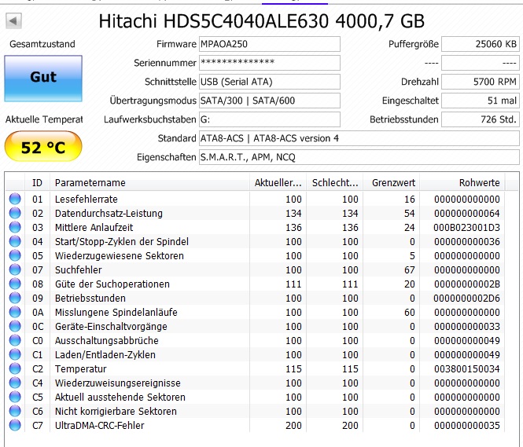Select the Übertragungsmodus field SATA/300 | SATA/600
523x447 pixels.
[270, 101]
